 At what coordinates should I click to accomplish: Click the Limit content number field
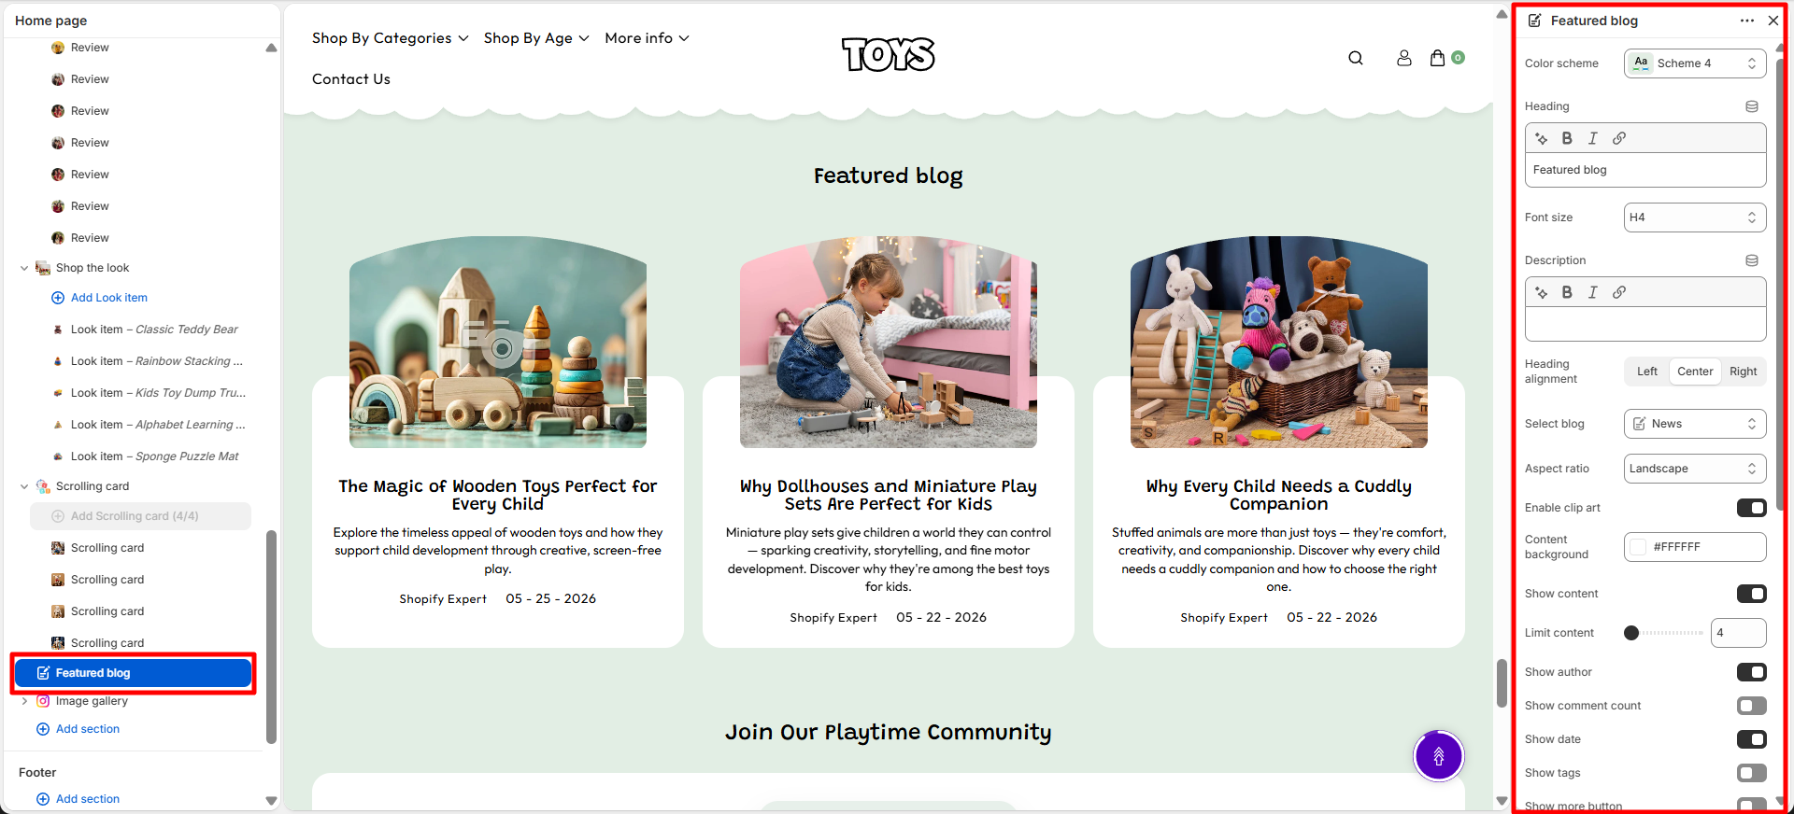(x=1739, y=633)
